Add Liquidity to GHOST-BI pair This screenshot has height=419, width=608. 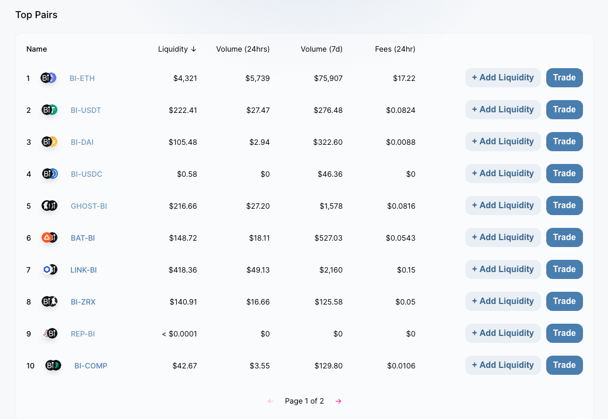[503, 206]
